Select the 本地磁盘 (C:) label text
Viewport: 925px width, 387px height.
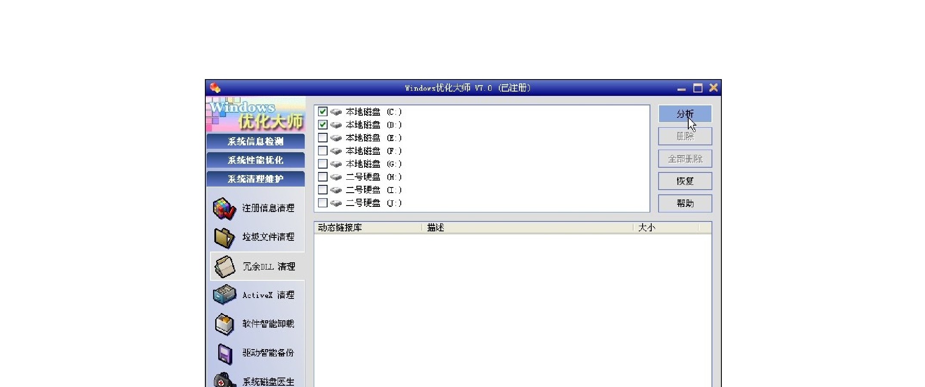coord(374,112)
